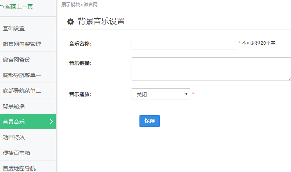Open 微官网备份 sidebar entry

point(16,60)
